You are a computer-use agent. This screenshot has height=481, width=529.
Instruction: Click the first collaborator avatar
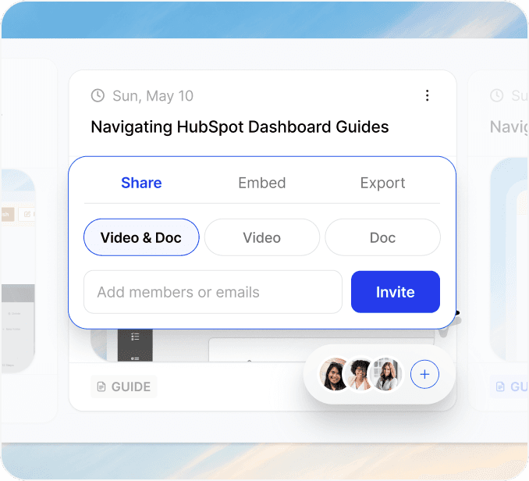click(333, 374)
